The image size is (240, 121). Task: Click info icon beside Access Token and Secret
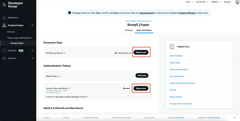pos(70,88)
